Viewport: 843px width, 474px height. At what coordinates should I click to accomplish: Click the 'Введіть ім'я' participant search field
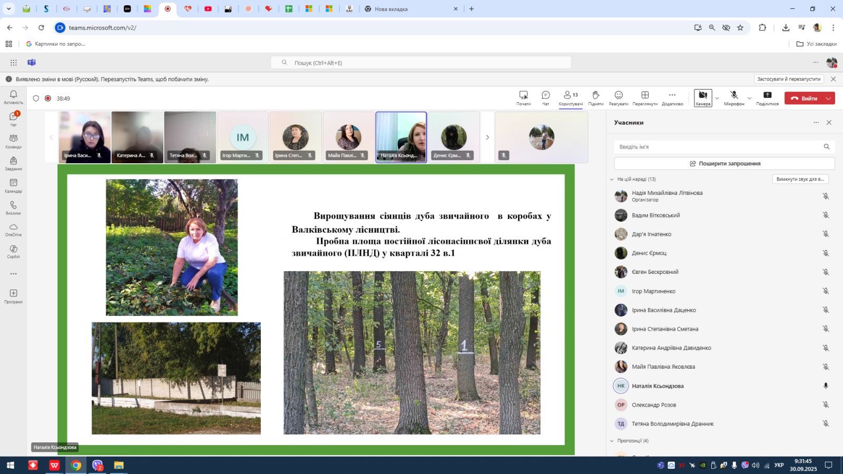pyautogui.click(x=717, y=147)
